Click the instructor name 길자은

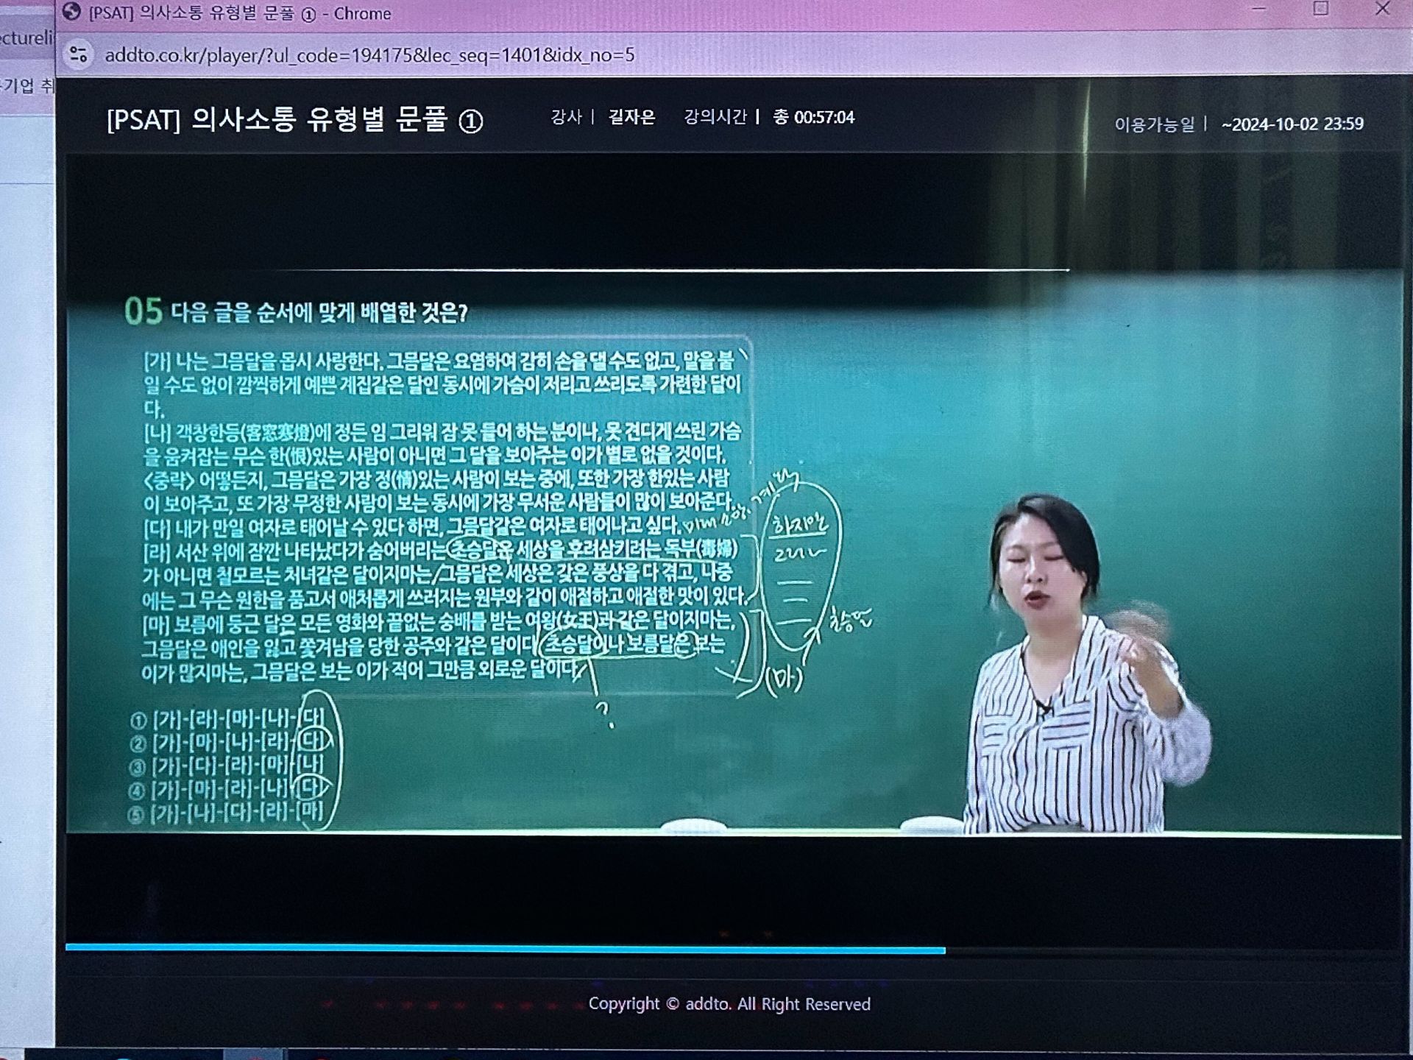(x=631, y=117)
